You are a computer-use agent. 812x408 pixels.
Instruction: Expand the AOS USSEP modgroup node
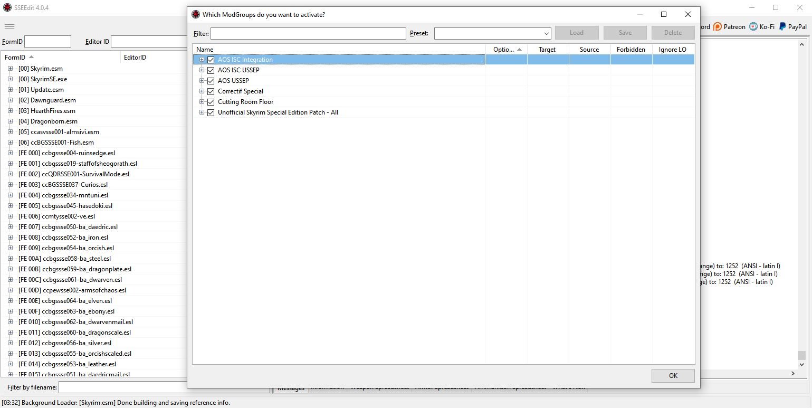202,81
